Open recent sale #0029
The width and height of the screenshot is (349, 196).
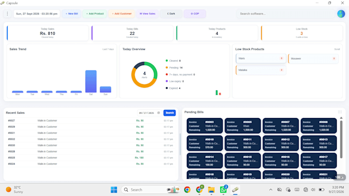tap(91, 127)
